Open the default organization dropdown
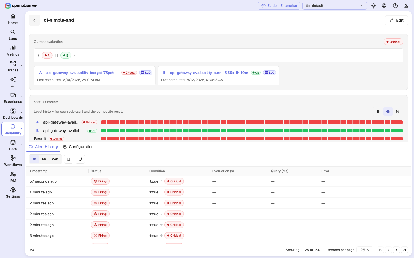 [334, 6]
